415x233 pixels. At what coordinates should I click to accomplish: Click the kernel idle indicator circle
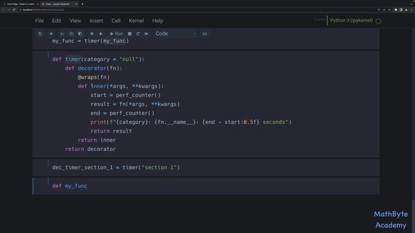click(379, 21)
